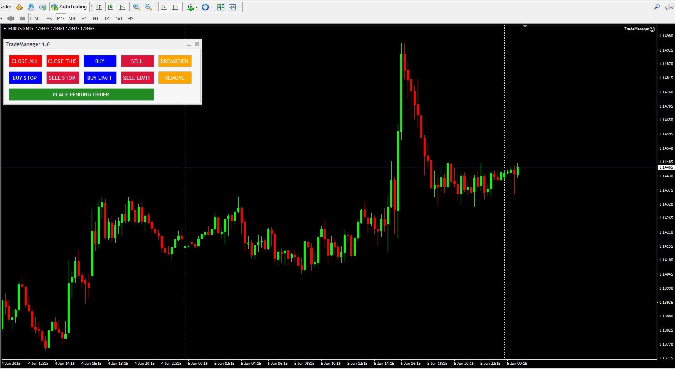Zoom out on the chart

148,7
